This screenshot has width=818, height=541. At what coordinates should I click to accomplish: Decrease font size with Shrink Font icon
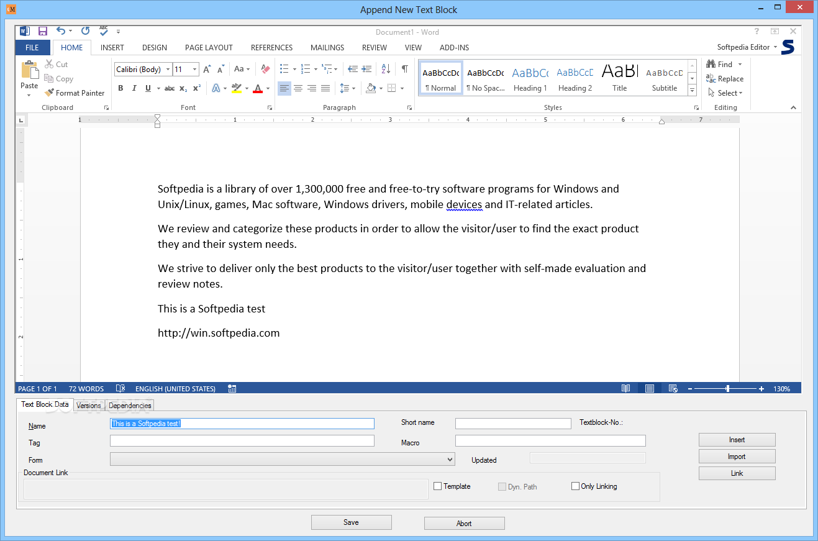click(x=221, y=69)
